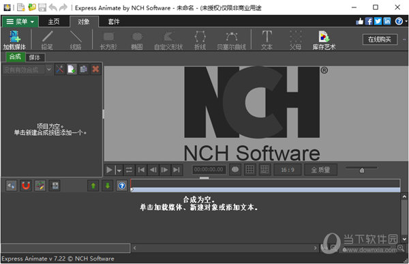Move layer up with green up arrow
The image size is (409, 264).
pos(93,186)
